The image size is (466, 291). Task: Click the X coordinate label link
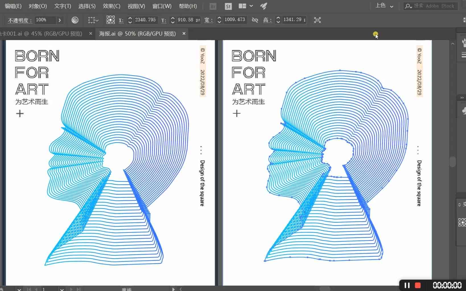[x=121, y=20]
